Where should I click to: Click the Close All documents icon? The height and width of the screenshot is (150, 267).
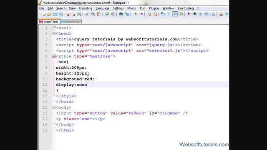click(x=73, y=14)
